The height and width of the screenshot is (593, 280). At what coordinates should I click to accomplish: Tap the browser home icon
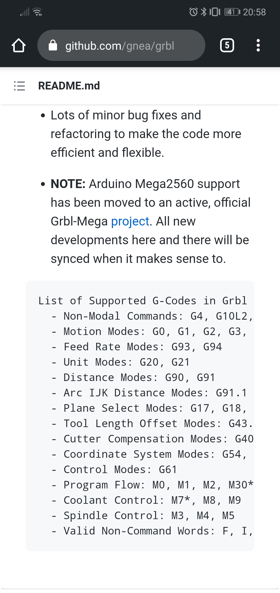(x=19, y=46)
